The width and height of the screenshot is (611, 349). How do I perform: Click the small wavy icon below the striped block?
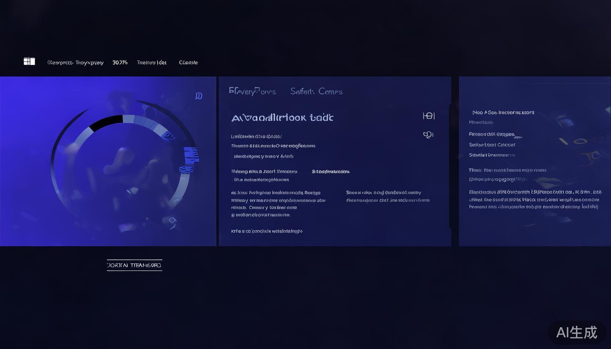point(185,170)
